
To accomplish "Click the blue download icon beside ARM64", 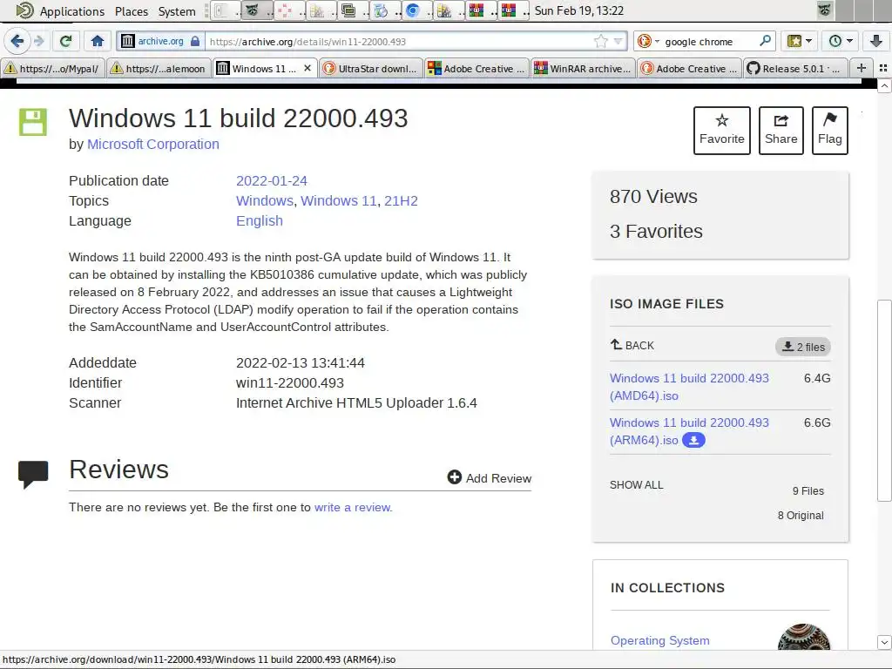I will (x=693, y=440).
